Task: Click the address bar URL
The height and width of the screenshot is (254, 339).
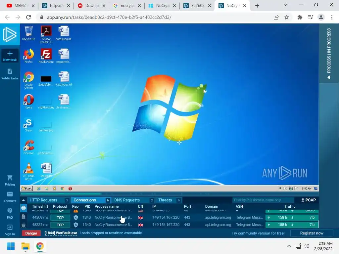Action: (109, 17)
